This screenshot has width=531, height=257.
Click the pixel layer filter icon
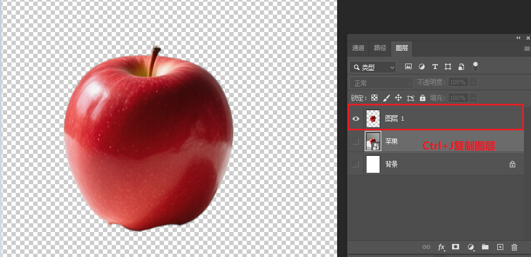coord(408,67)
